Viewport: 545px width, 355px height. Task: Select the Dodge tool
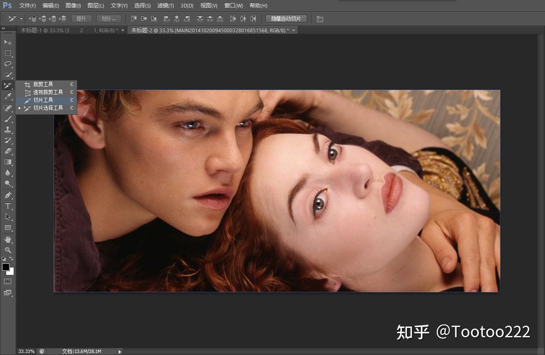[8, 183]
